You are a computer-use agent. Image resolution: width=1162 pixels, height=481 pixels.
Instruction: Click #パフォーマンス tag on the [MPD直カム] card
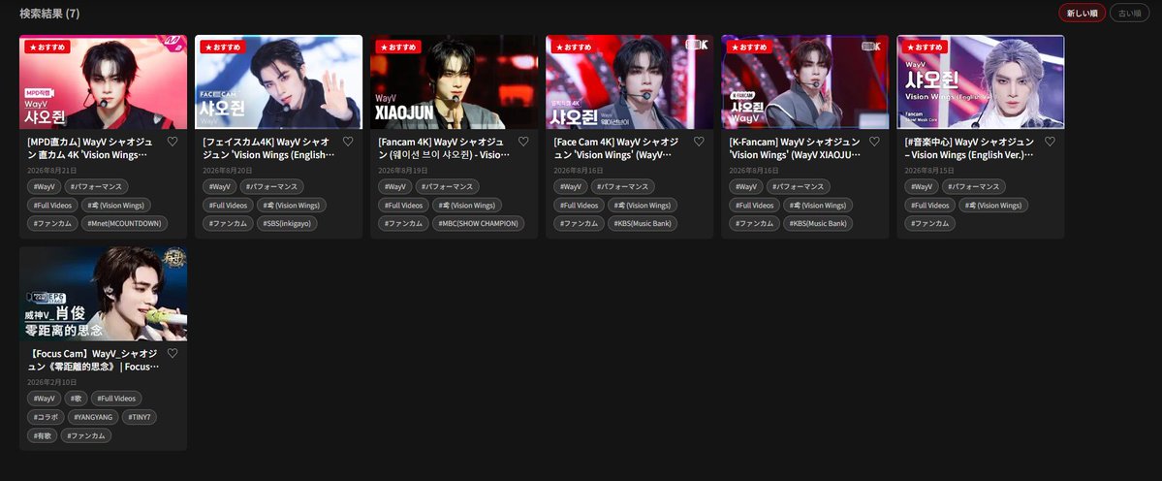(96, 187)
